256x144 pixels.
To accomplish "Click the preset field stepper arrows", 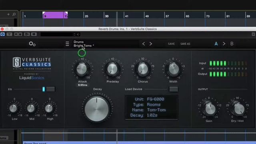I will click(x=74, y=34).
